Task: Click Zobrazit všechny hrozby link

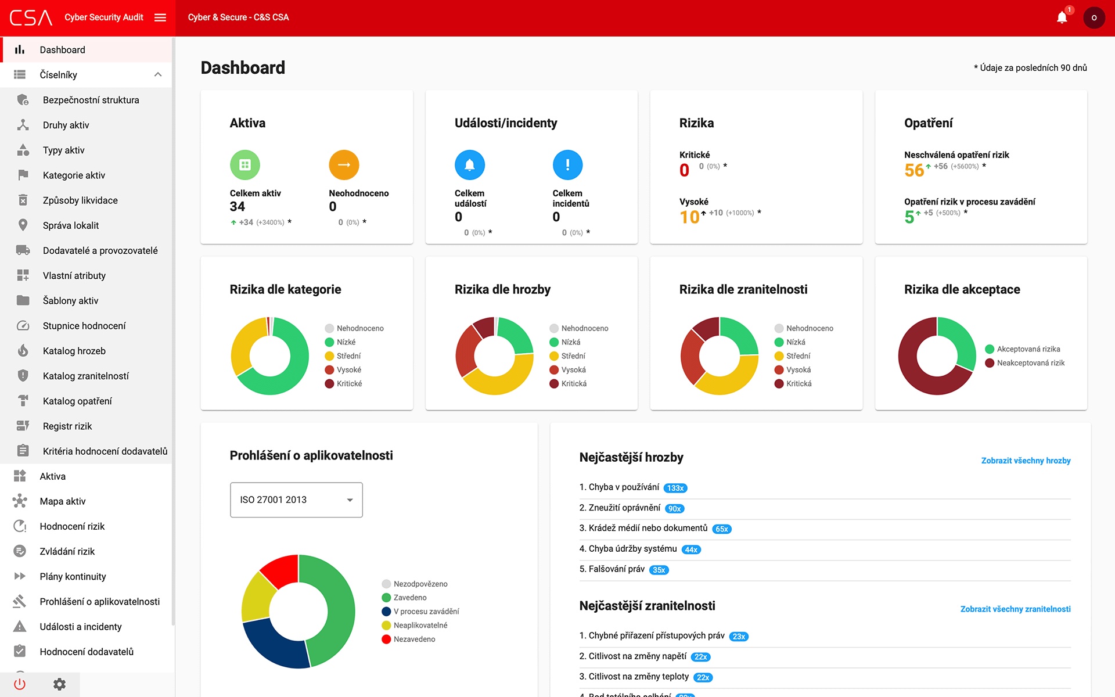Action: click(1026, 461)
